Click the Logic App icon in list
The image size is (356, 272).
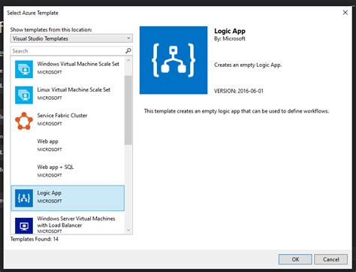point(24,198)
